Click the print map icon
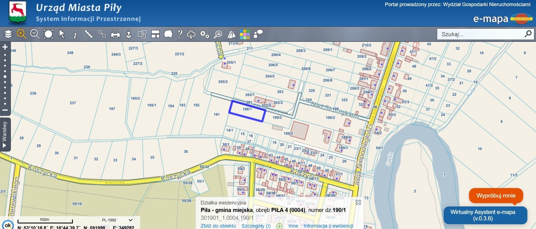The image size is (536, 229). [115, 34]
